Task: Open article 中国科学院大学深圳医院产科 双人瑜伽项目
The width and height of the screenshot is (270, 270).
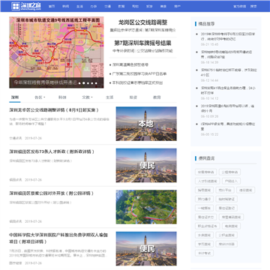Action: click(x=58, y=238)
